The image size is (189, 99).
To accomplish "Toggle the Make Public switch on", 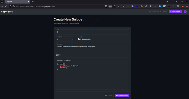I will coord(79,39).
